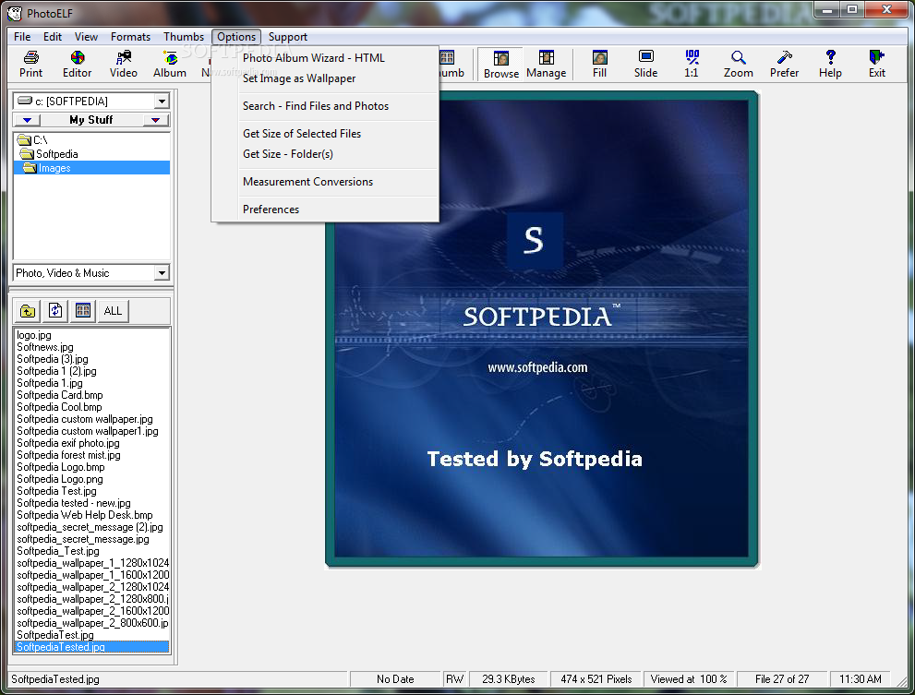This screenshot has height=695, width=915.
Task: Click the refresh file list button
Action: (x=55, y=311)
